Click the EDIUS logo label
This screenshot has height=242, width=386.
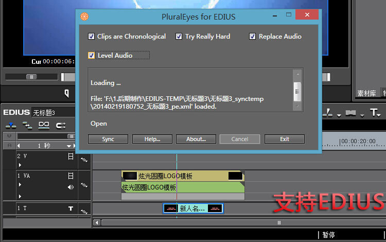[16, 112]
